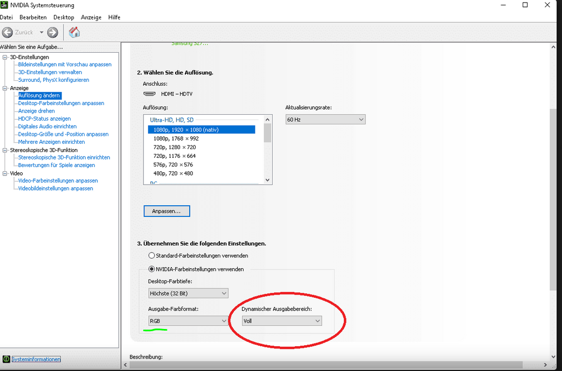
Task: Select Auflösung ändern in the tree
Action: tap(39, 96)
